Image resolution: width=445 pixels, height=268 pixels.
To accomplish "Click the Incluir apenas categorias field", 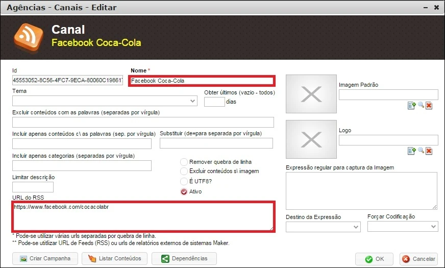I will [82, 165].
